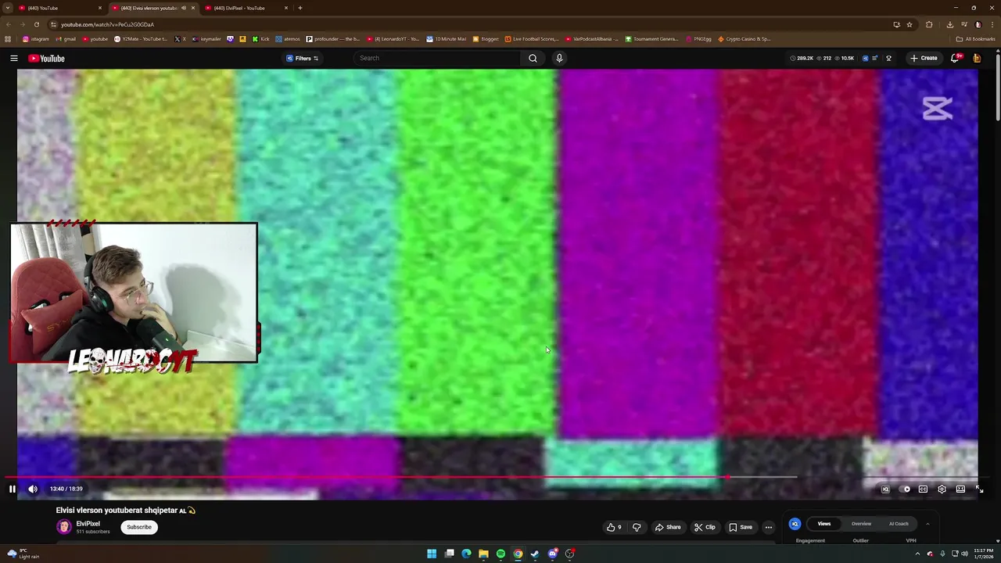Go to YouTube home via the logo
Screen dimensions: 1001x563
tap(46, 58)
